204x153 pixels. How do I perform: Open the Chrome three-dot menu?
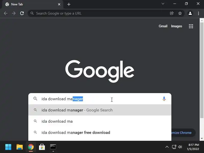tap(198, 13)
